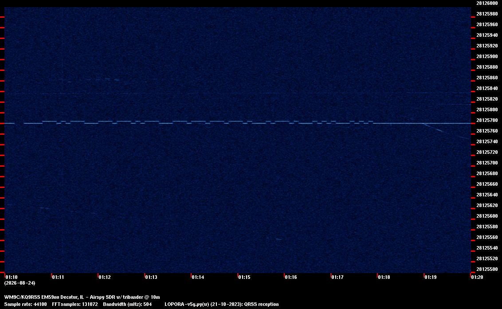
Task: Click the 01:13 time axis label
Action: pos(151,277)
